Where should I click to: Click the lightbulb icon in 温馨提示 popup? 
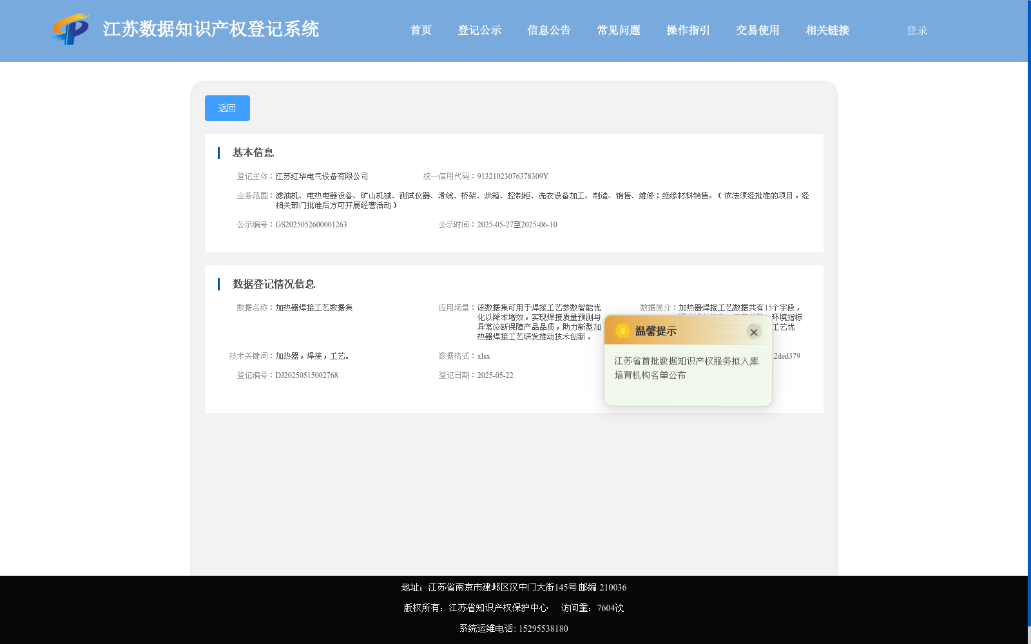622,331
